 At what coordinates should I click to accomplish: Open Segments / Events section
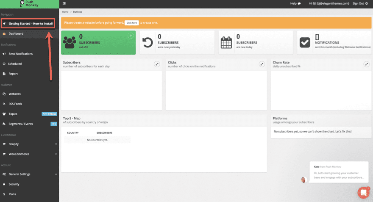(20, 124)
